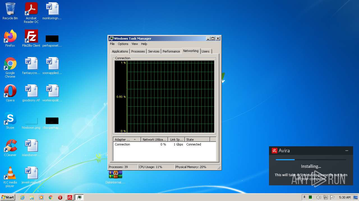Click green Task Manager CPU tray icon
Viewport: 359px width, 201px height.
tap(310, 197)
